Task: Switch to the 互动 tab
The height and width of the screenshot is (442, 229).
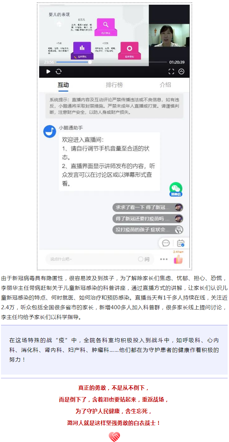Action: point(63,85)
